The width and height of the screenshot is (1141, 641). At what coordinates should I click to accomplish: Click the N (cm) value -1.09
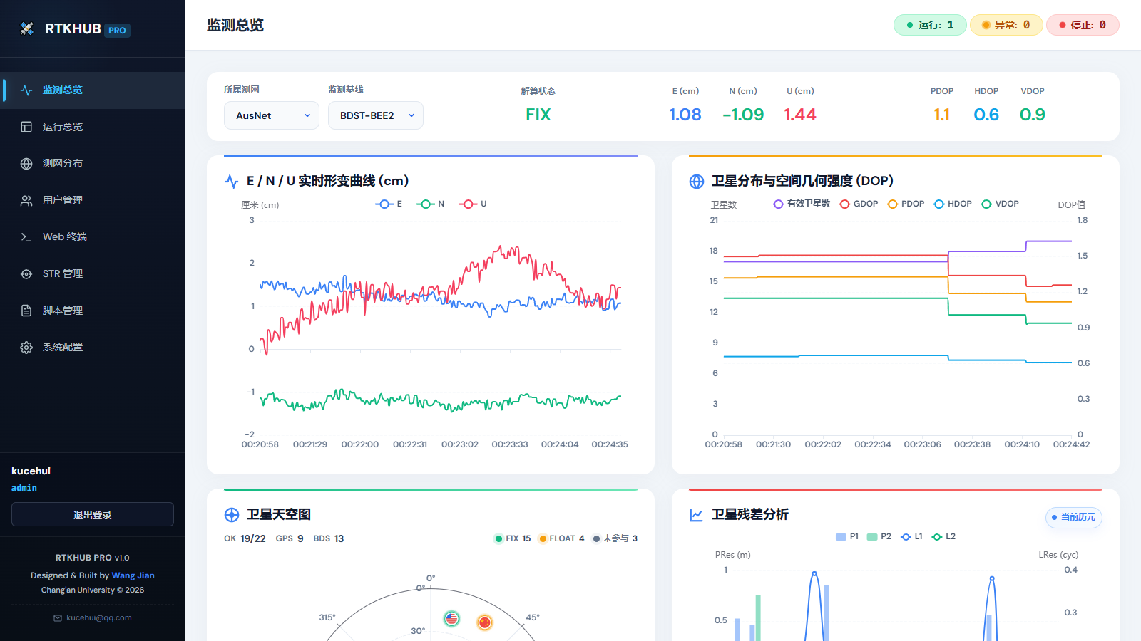(743, 115)
